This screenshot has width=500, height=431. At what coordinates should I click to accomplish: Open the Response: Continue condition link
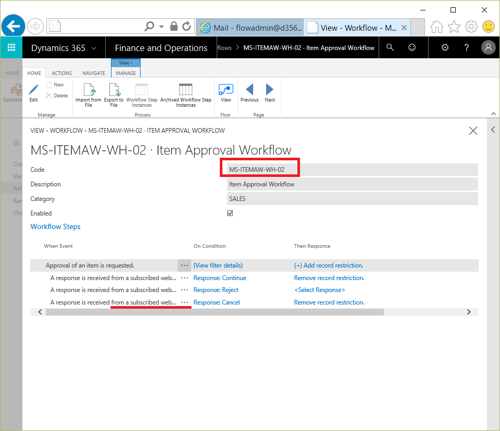[x=220, y=278]
